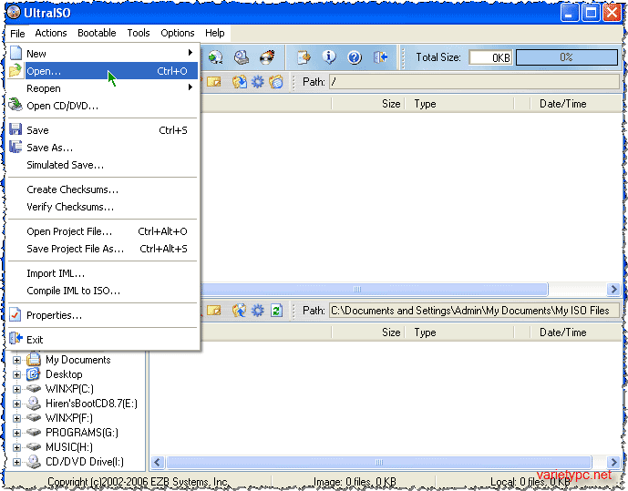Click the Label folder icon in image toolbar

(276, 82)
